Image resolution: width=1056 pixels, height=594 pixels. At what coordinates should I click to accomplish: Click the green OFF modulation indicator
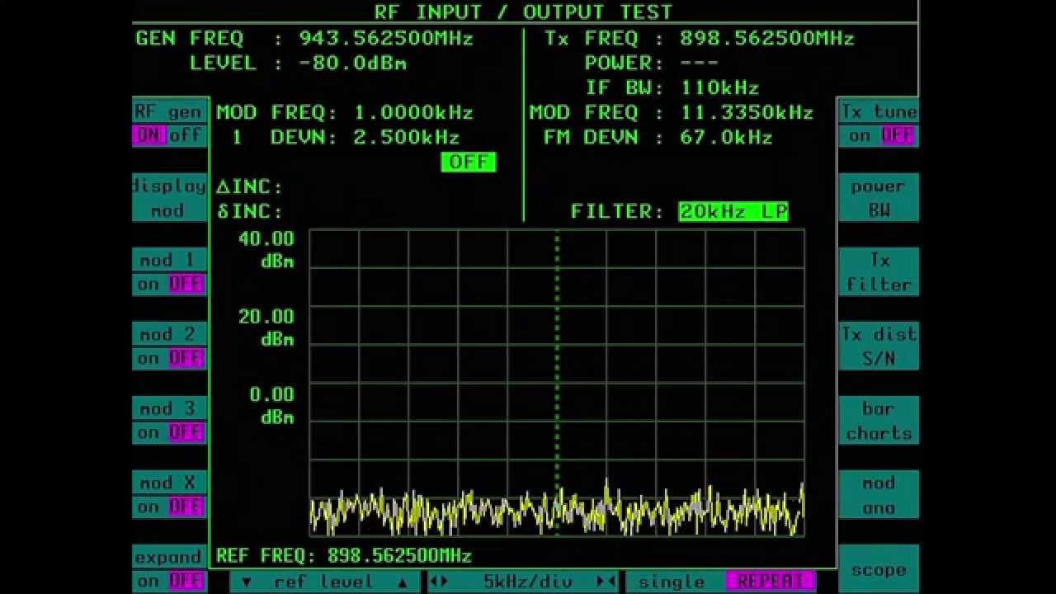[x=469, y=163]
